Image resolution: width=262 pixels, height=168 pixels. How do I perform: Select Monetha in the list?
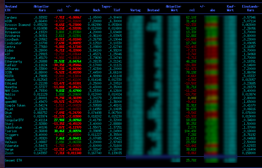[x=11, y=87]
